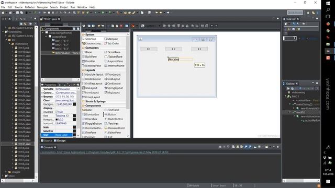Click Undo arrow in designer toolbar
Viewport: 335px width, 188px height.
click(x=99, y=26)
